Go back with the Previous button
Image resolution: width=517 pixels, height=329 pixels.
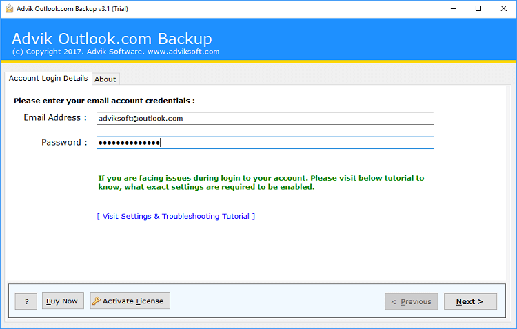click(x=411, y=301)
